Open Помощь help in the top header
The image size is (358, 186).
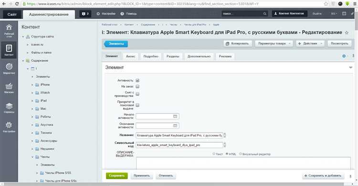pyautogui.click(x=128, y=14)
